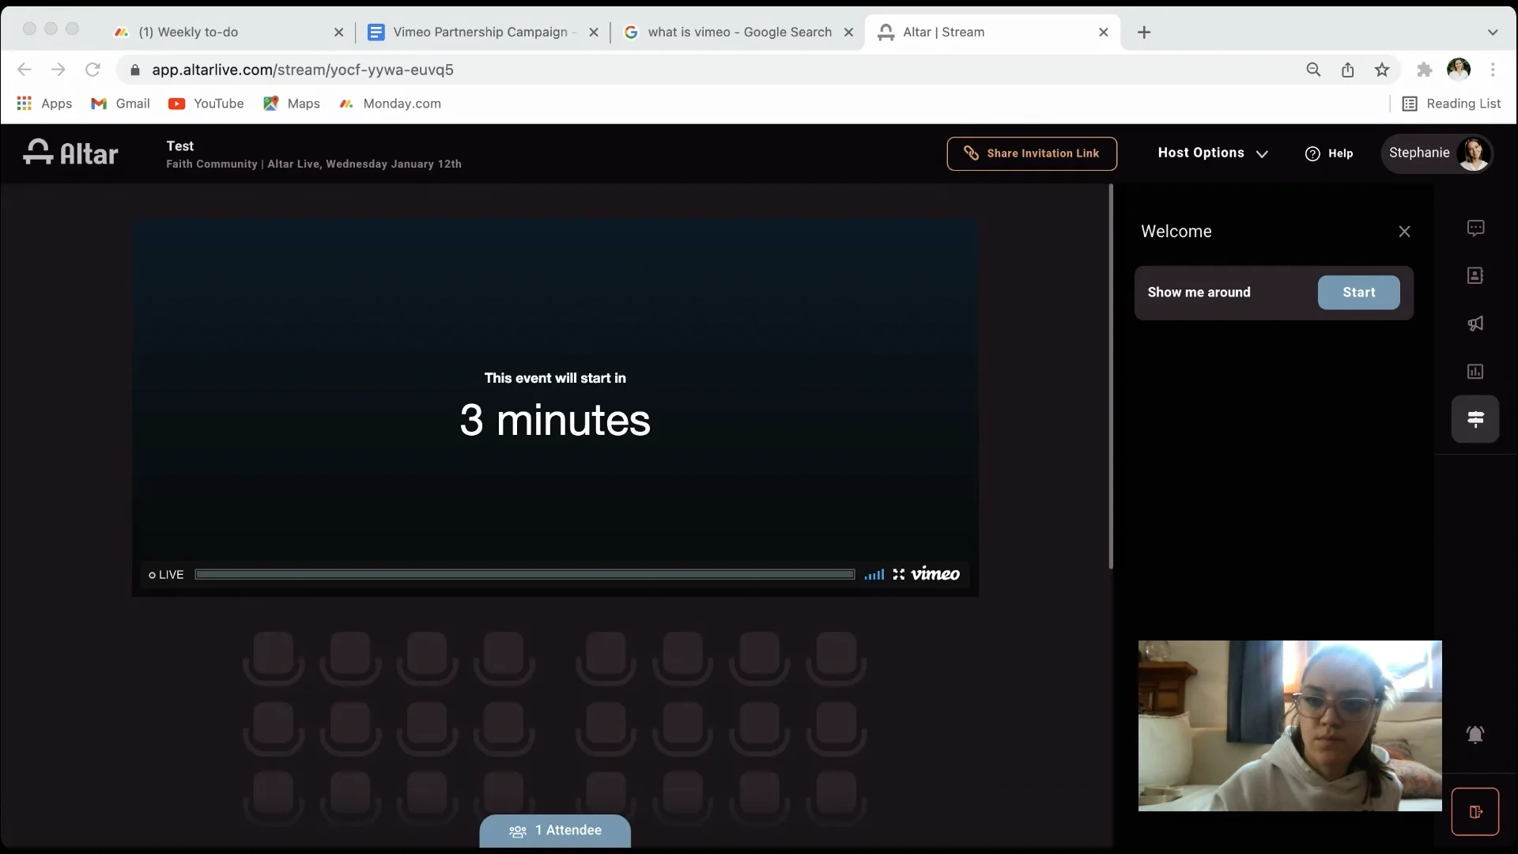Click the Vimeo player progress bar

point(525,574)
